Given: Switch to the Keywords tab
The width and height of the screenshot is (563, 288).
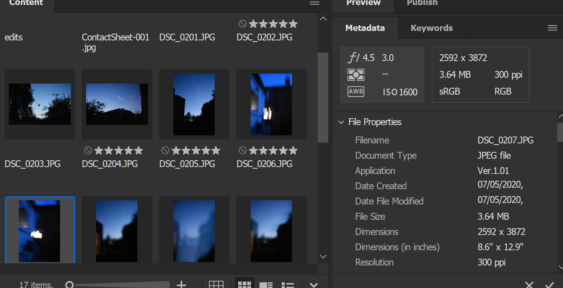Looking at the screenshot, I should 431,28.
